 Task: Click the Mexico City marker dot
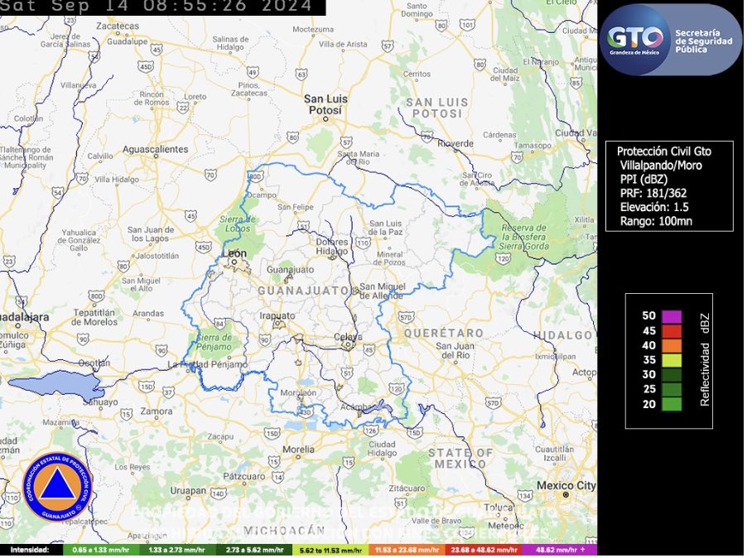(x=566, y=495)
